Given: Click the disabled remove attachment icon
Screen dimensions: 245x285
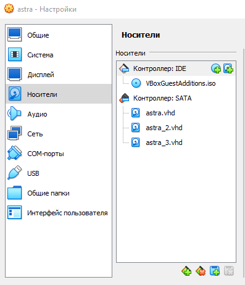Looking at the screenshot, I should coord(229,271).
